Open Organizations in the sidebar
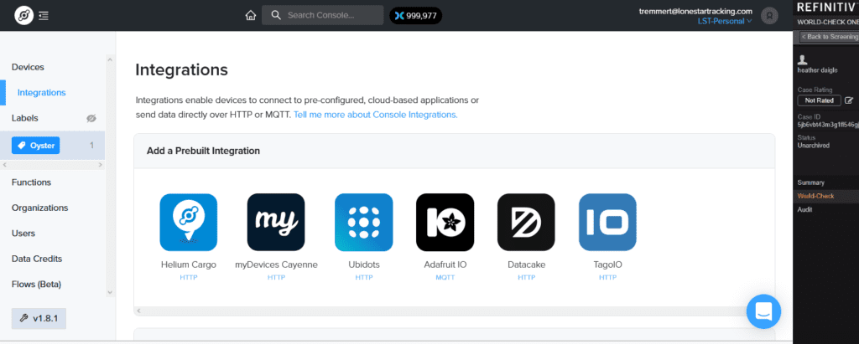Image resolution: width=859 pixels, height=344 pixels. click(40, 208)
